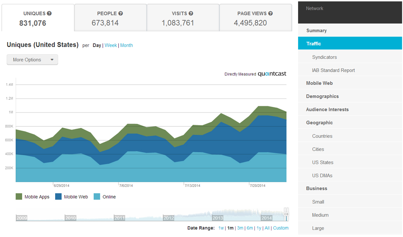Click the Page Views help icon
The image size is (403, 237).
tap(270, 13)
